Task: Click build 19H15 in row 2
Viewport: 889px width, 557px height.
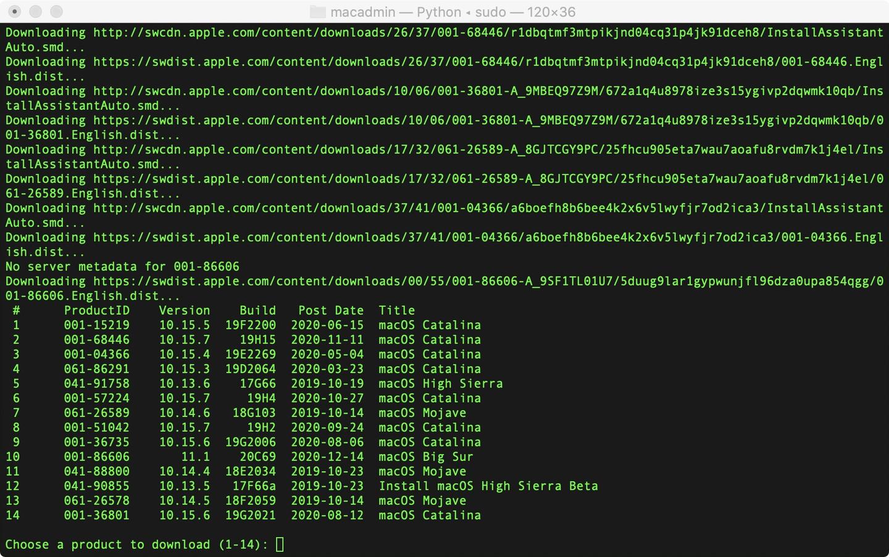Action: click(257, 340)
